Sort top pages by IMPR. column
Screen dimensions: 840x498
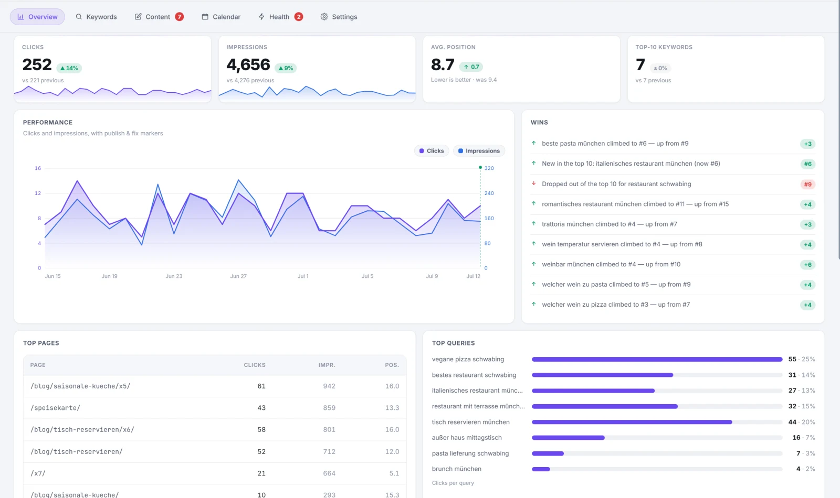(x=327, y=365)
